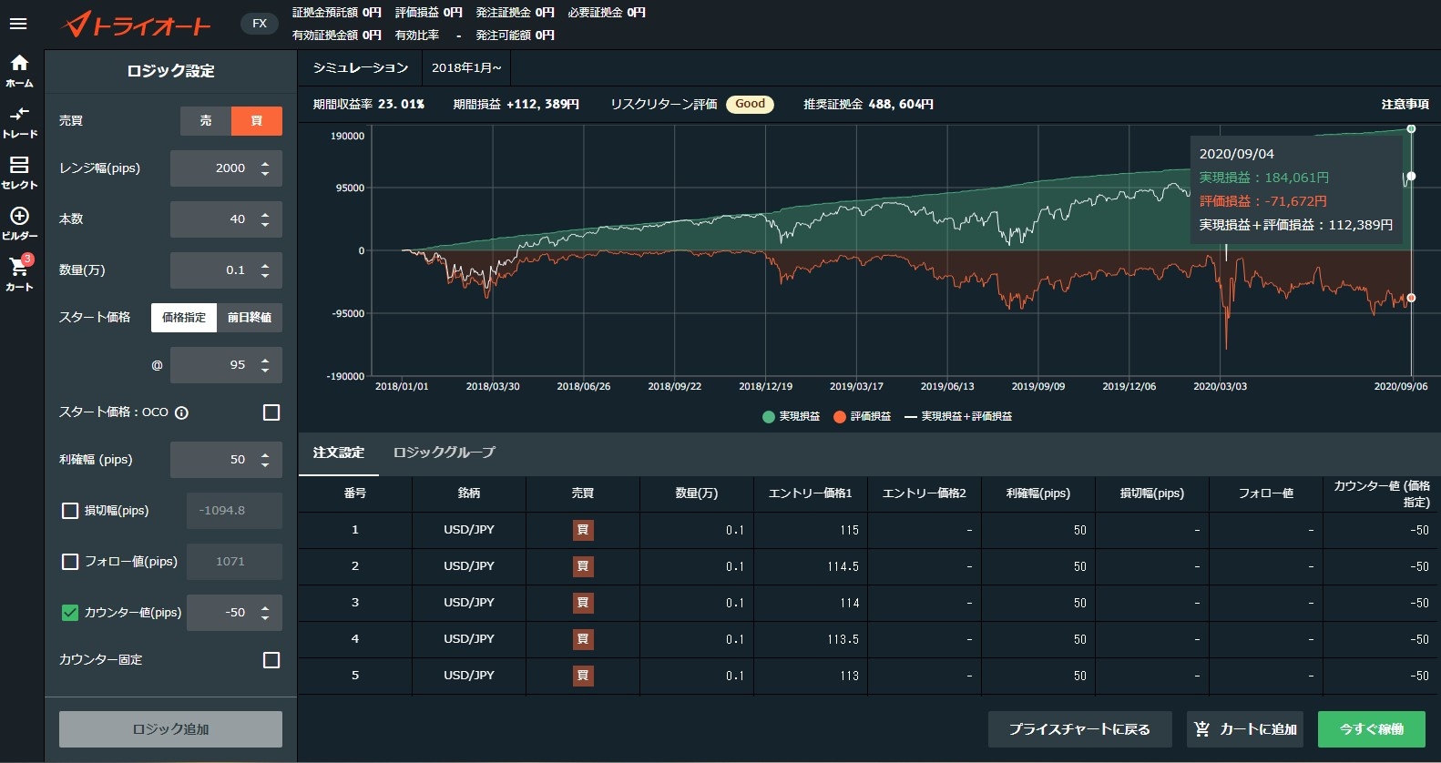Click entry price 115 cell
This screenshot has height=763, width=1441.
pyautogui.click(x=811, y=530)
